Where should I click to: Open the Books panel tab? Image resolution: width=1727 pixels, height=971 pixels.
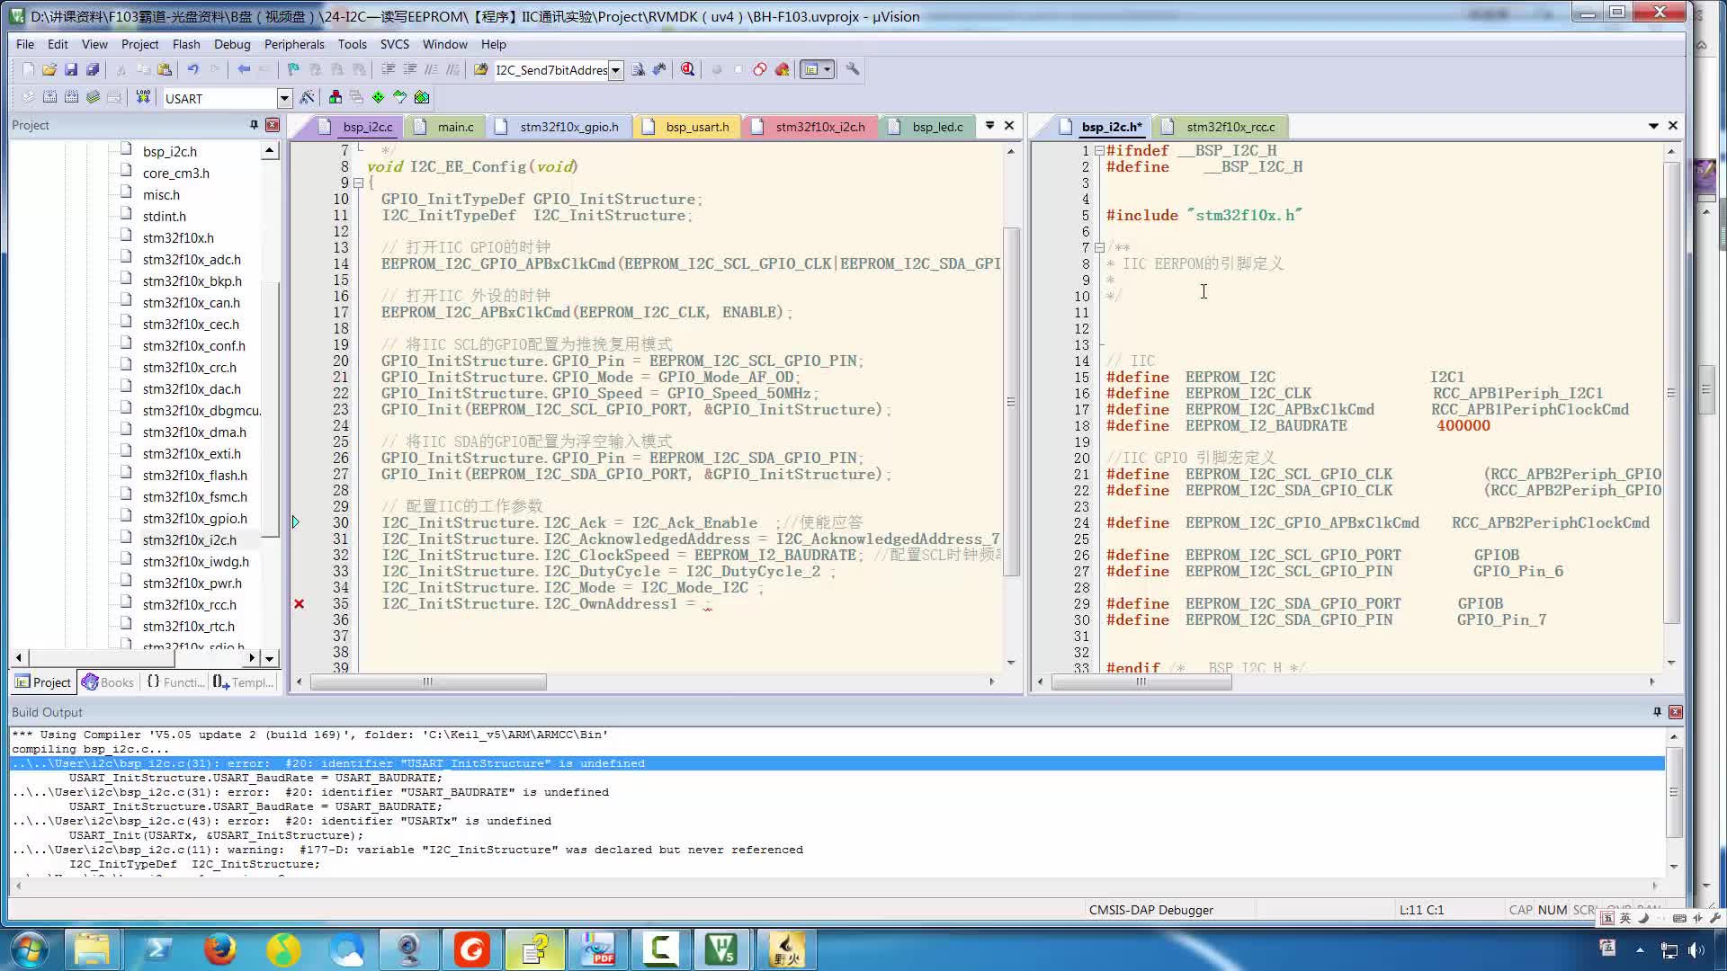point(107,682)
